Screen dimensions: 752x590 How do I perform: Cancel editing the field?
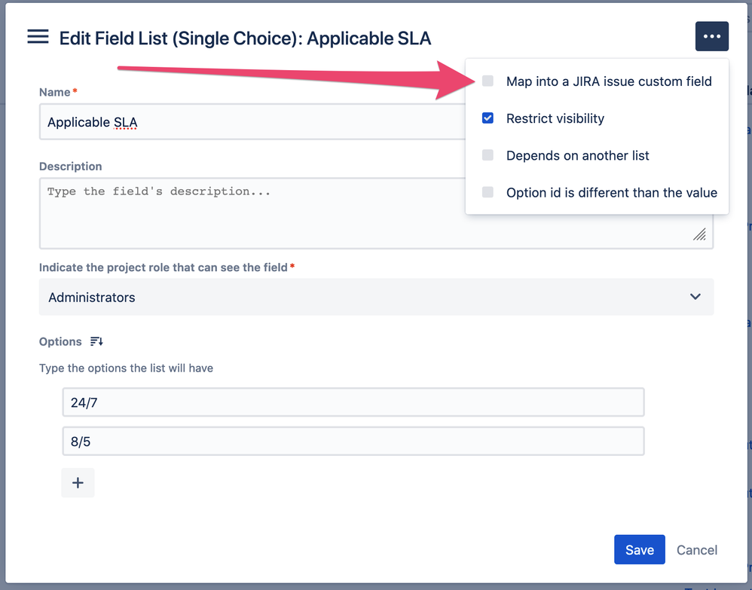(697, 550)
